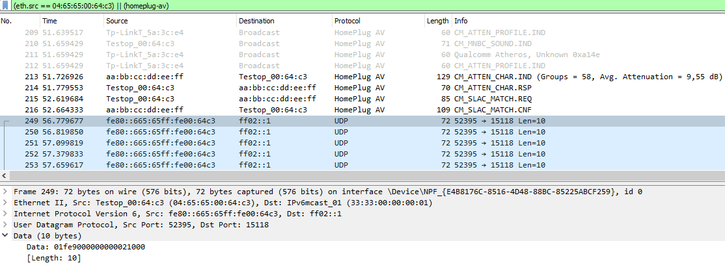Image resolution: width=725 pixels, height=265 pixels.
Task: Select packet 209 CM_ATTEN_PROFILE.IND row
Action: 362,32
